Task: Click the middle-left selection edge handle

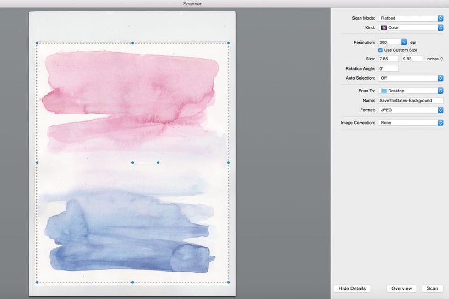Action: [37, 163]
